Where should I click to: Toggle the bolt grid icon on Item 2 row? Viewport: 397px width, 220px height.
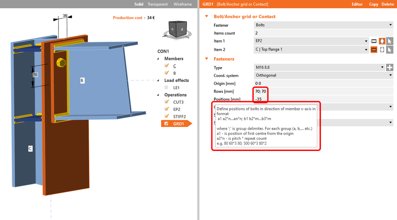[382, 50]
